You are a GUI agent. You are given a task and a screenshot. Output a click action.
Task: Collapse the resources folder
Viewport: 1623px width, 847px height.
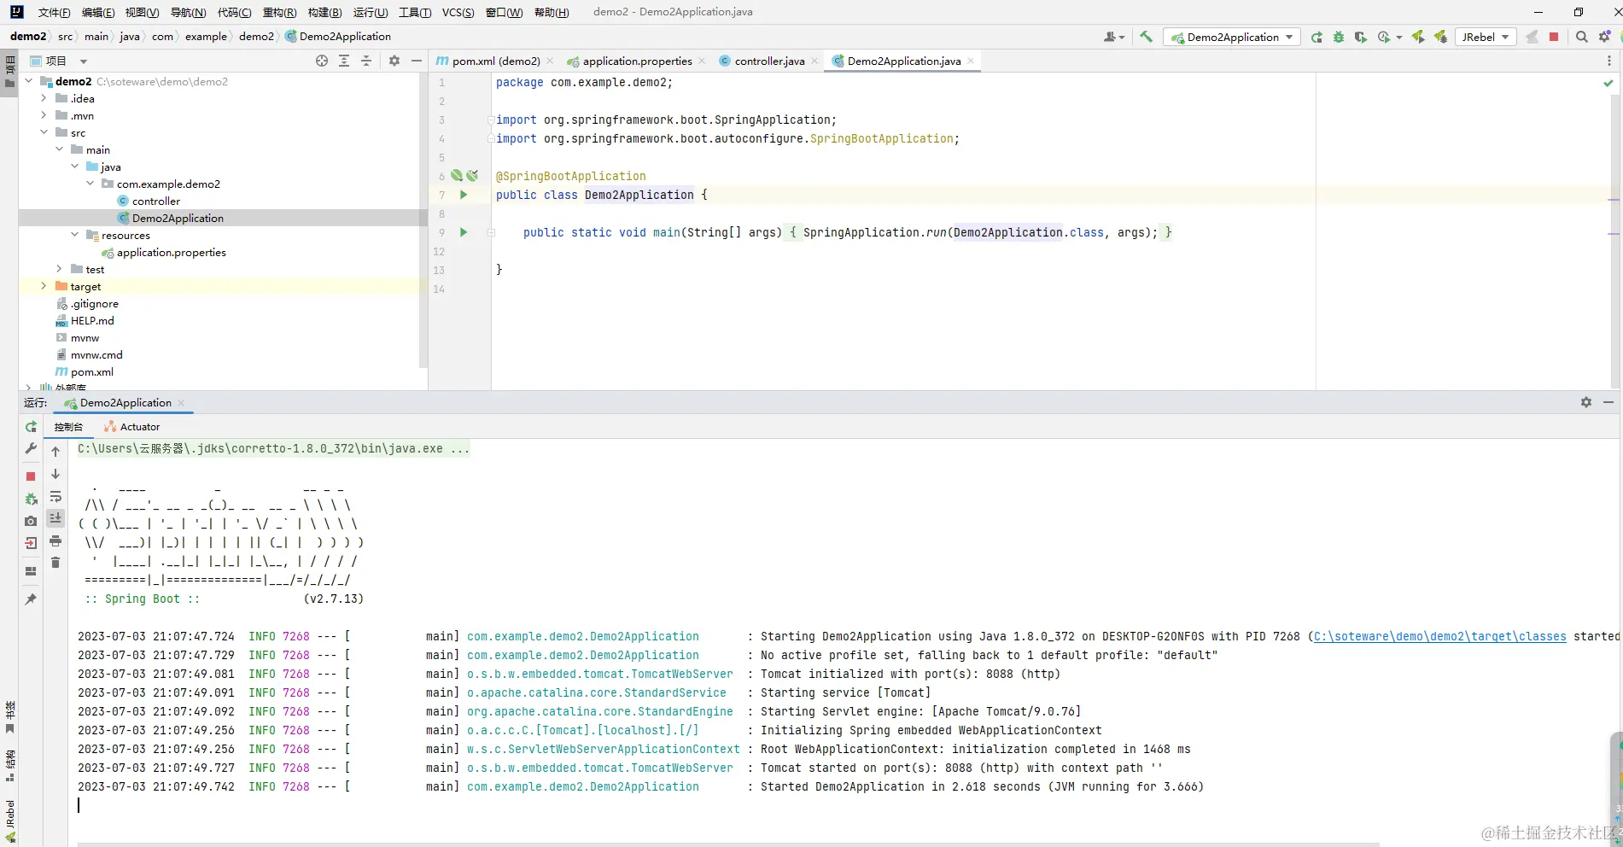[x=74, y=235]
